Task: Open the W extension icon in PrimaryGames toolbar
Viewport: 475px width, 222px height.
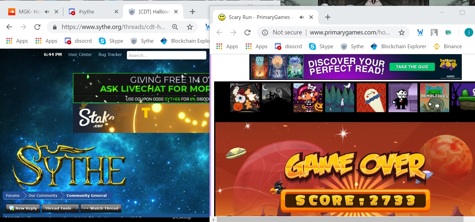Action: click(x=420, y=32)
